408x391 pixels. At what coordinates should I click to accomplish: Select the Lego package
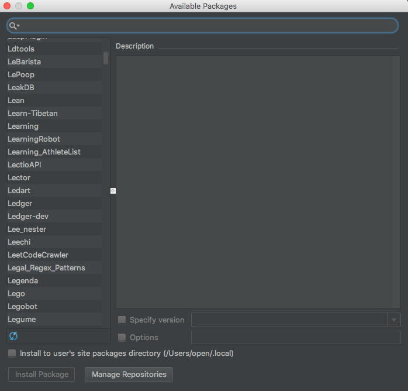pyautogui.click(x=54, y=294)
